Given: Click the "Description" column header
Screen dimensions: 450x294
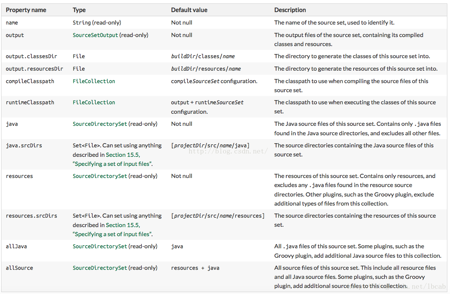Looking at the screenshot, I should coord(290,10).
